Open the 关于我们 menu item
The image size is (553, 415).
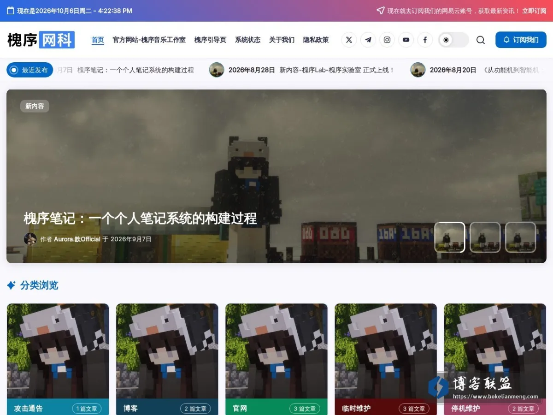[282, 40]
